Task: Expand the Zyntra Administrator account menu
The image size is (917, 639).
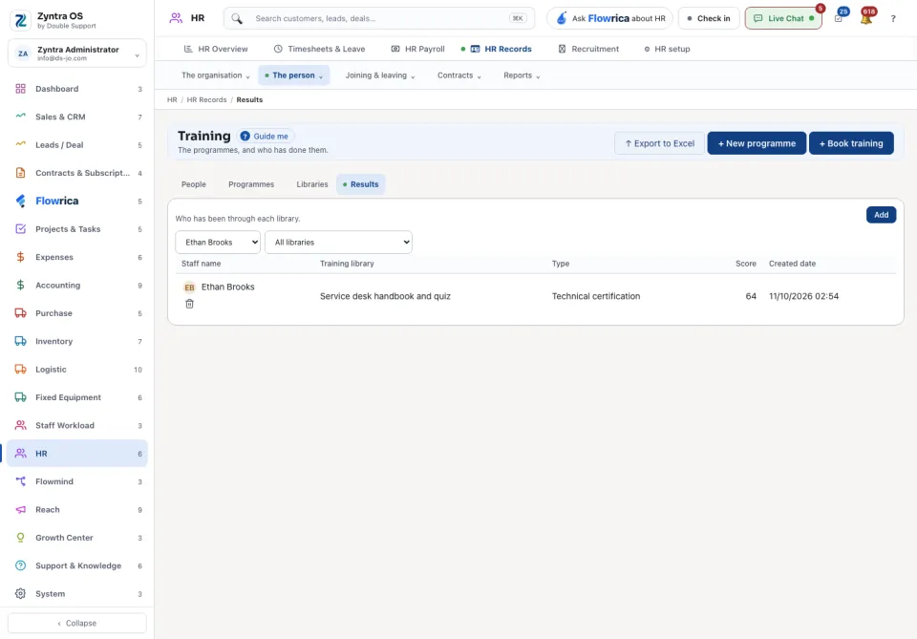Action: pyautogui.click(x=77, y=53)
